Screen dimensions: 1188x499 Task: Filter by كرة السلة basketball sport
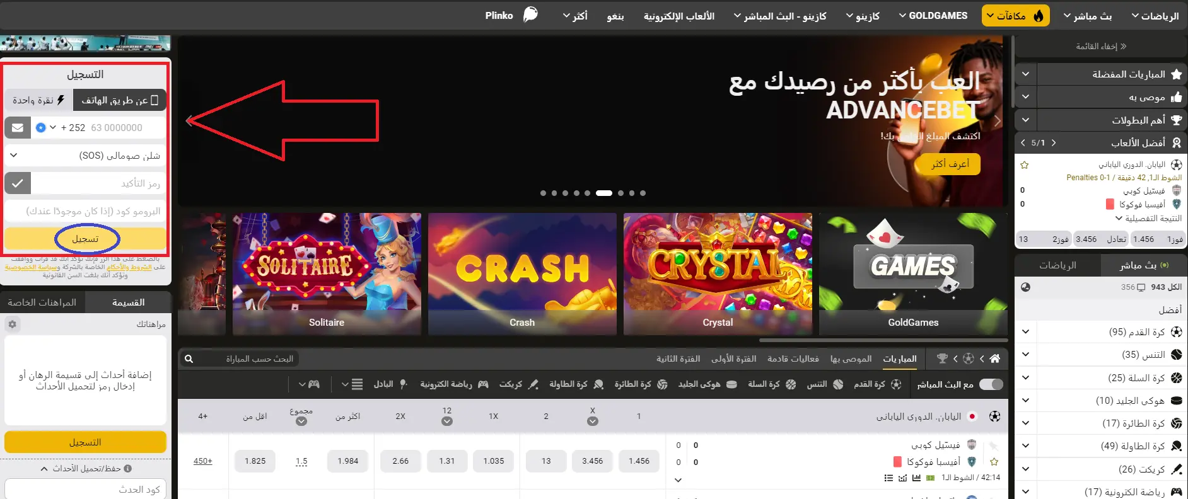click(772, 384)
